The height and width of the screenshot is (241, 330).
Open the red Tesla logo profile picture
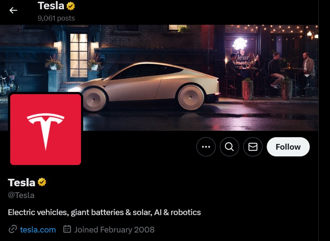(x=45, y=129)
